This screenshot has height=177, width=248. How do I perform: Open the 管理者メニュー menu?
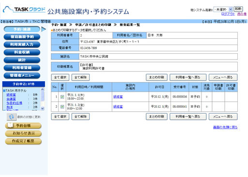click(x=22, y=75)
